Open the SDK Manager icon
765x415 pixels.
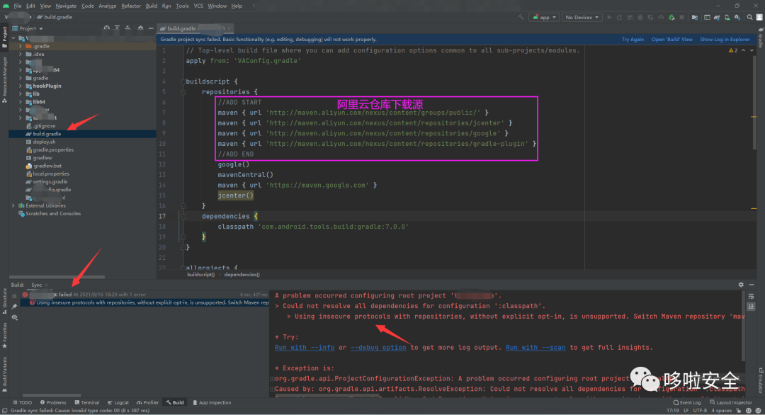[737, 17]
